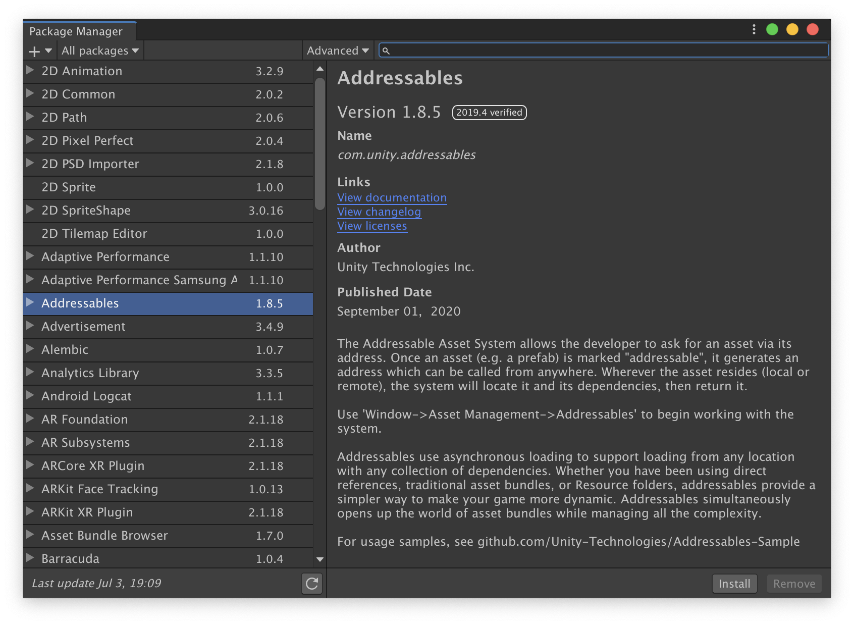This screenshot has width=854, height=625.
Task: Click the Remove button
Action: pos(794,584)
